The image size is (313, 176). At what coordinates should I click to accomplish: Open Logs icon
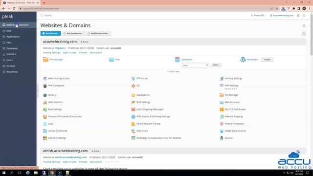[45, 124]
